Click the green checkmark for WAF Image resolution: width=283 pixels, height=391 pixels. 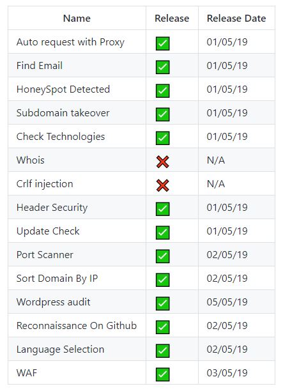(x=162, y=374)
